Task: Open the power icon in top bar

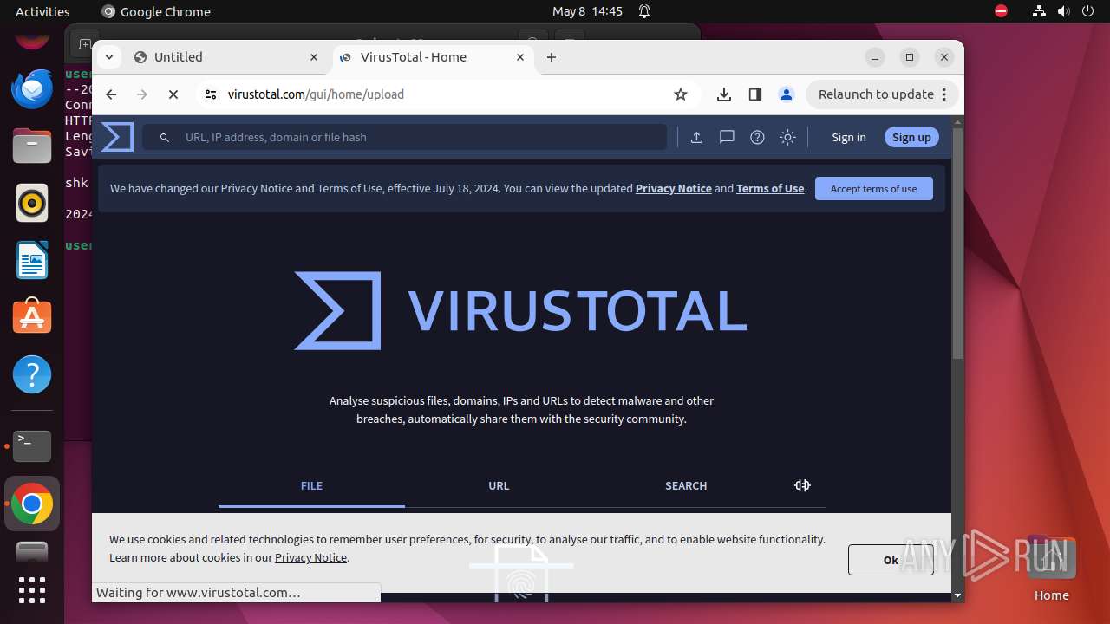Action: click(x=1088, y=11)
